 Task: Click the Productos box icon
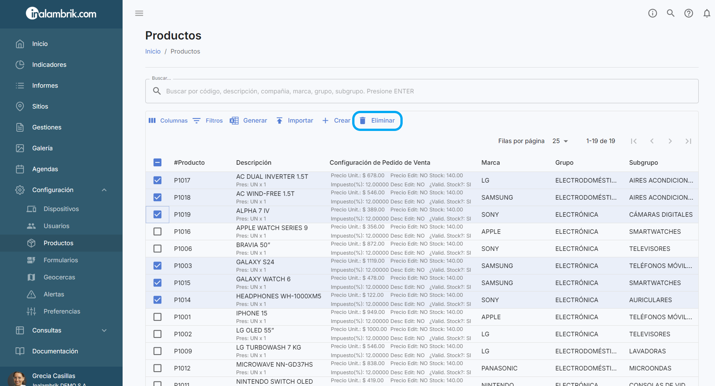(31, 243)
